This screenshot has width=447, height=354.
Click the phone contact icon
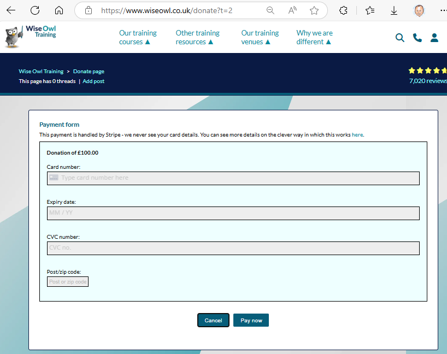[x=417, y=38]
